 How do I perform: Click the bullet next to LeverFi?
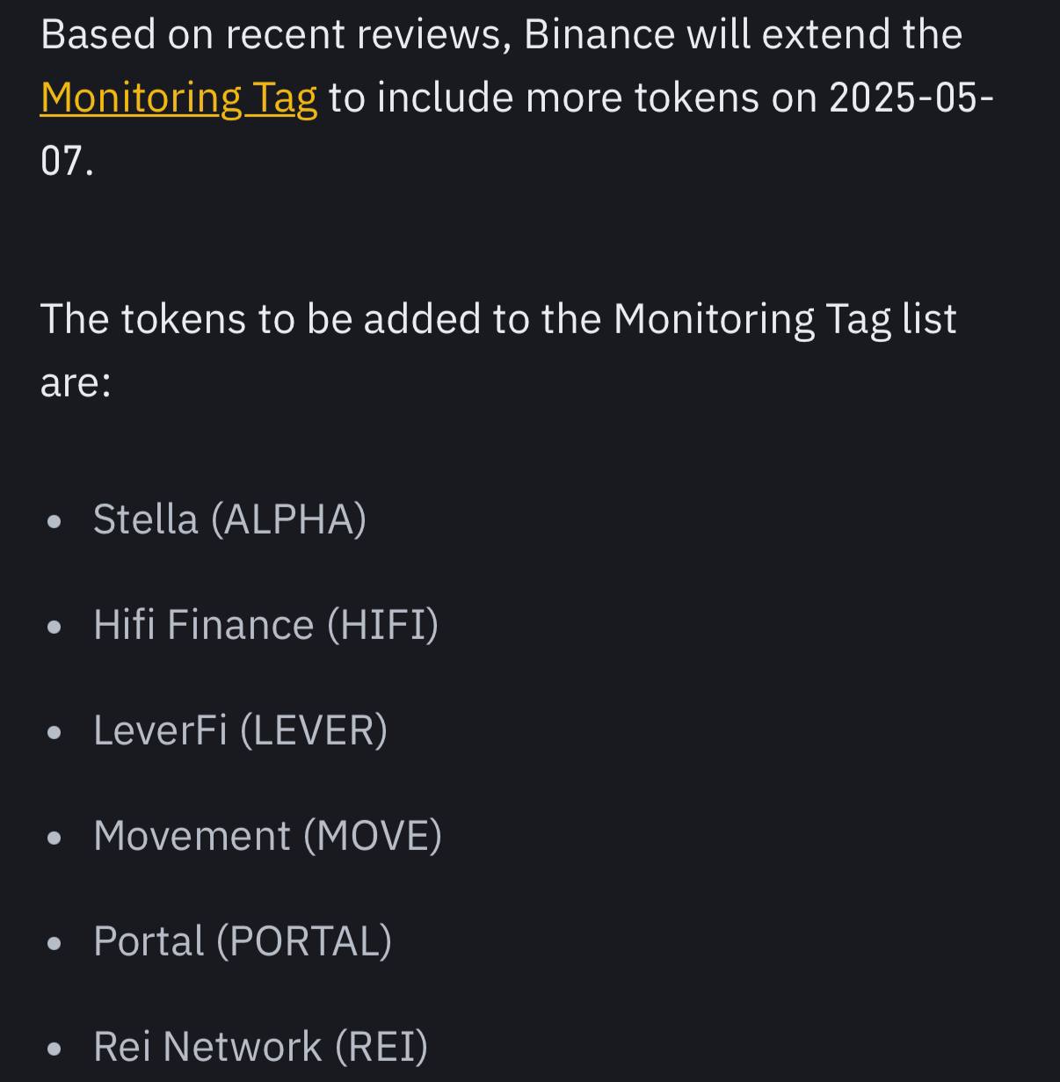click(54, 733)
